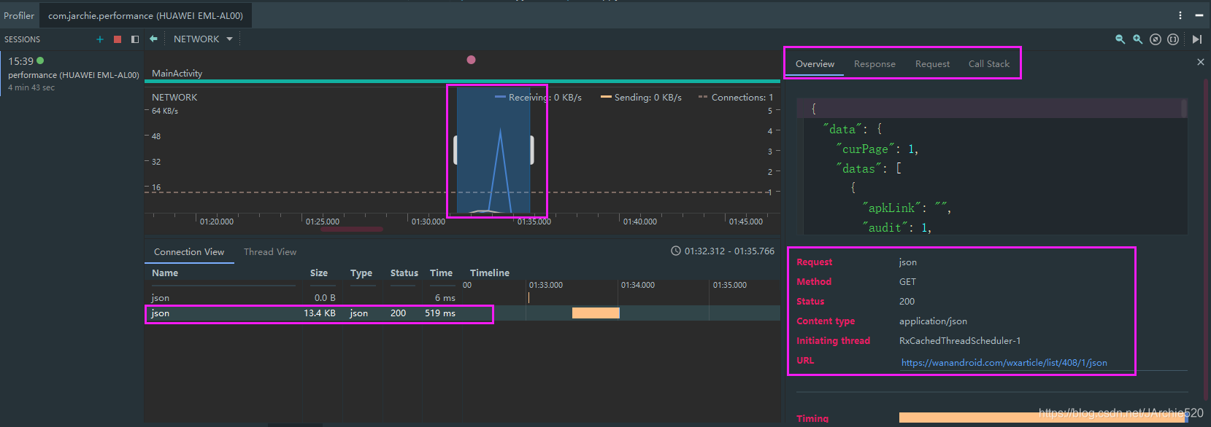Hide the Profiler tool window
This screenshot has width=1211, height=427.
(x=1199, y=15)
